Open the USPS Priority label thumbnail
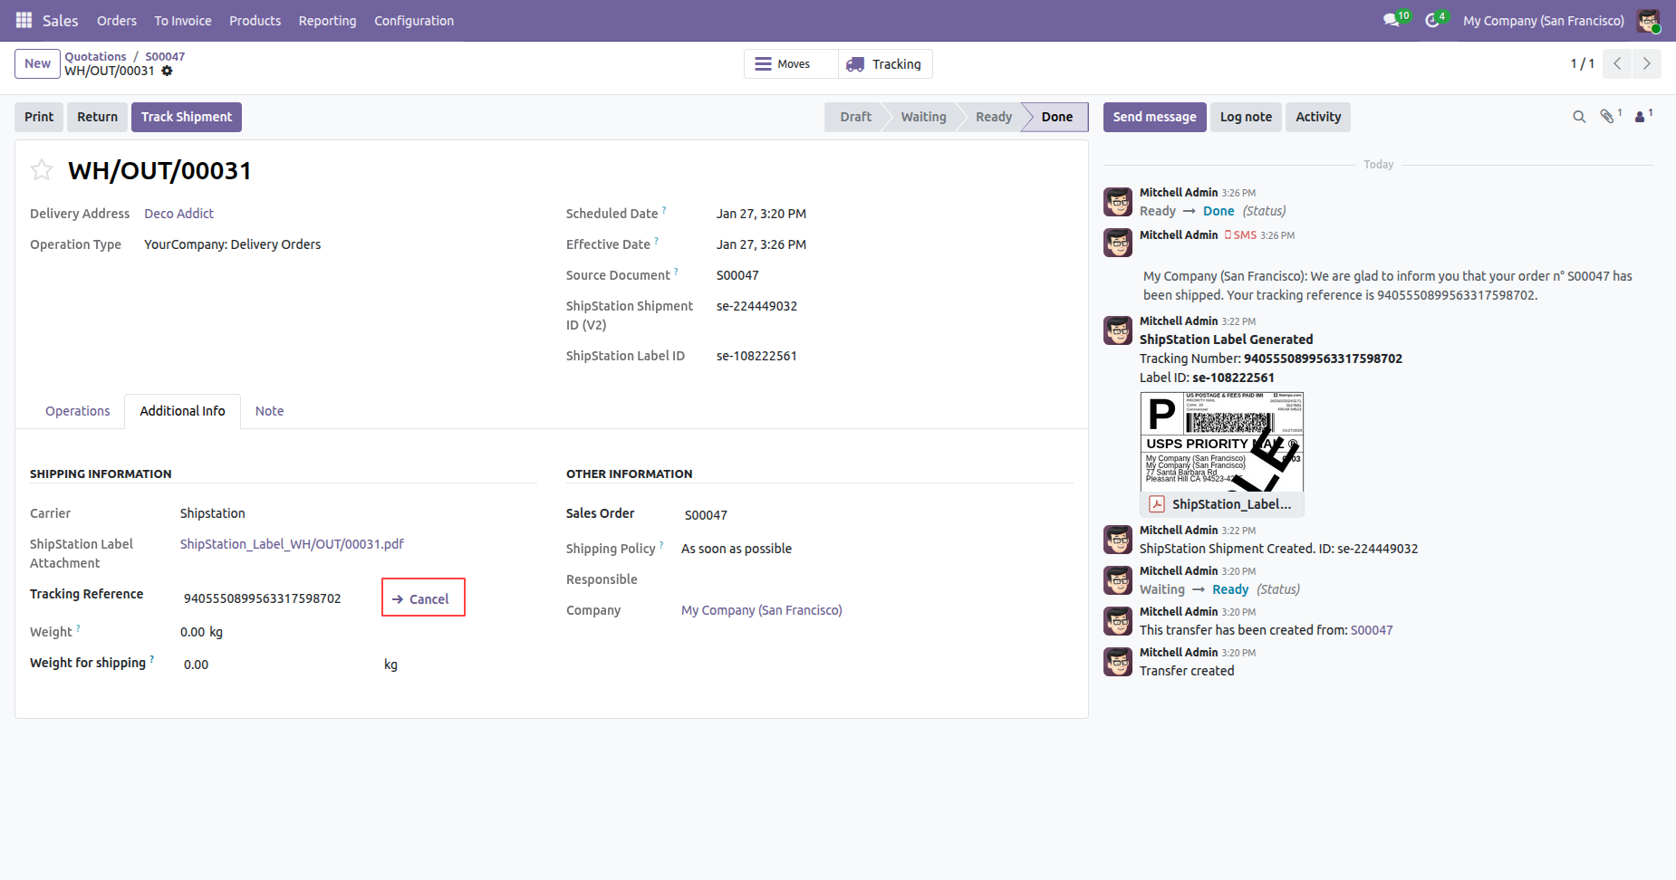This screenshot has width=1676, height=880. [x=1222, y=442]
